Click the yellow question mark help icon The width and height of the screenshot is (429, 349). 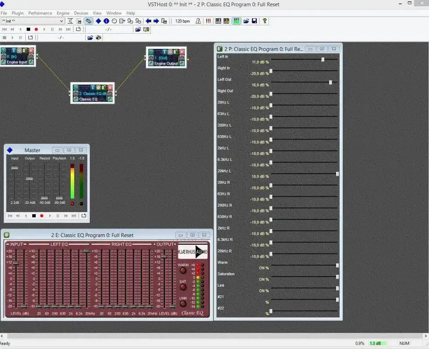264,21
